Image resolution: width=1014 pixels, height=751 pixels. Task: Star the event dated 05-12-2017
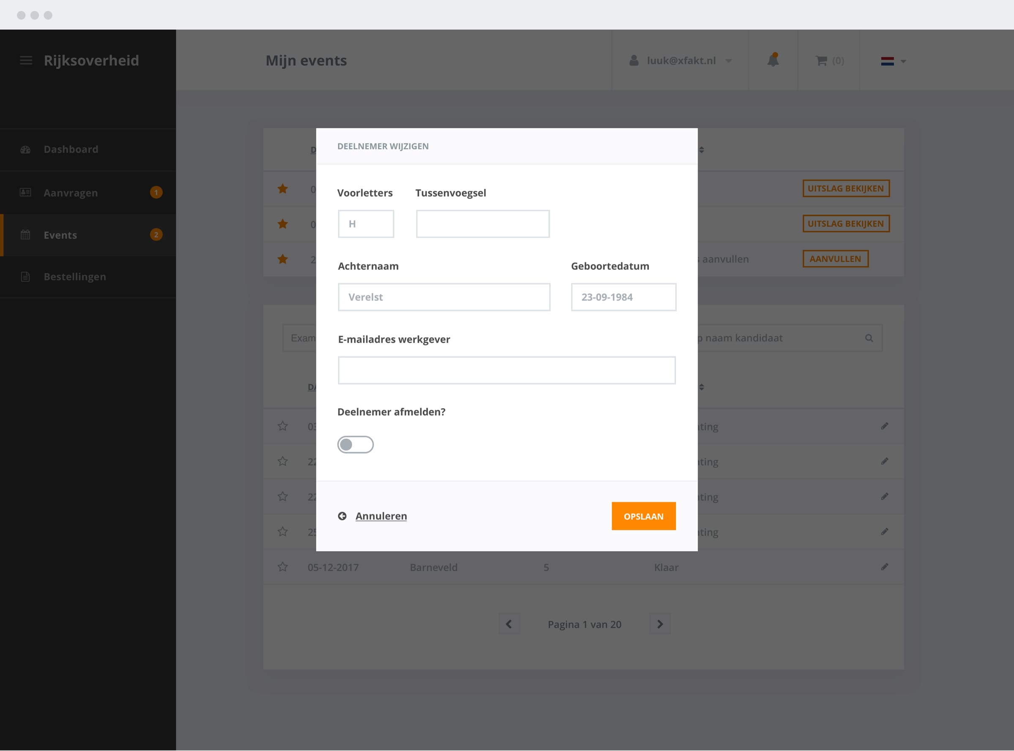pos(282,567)
